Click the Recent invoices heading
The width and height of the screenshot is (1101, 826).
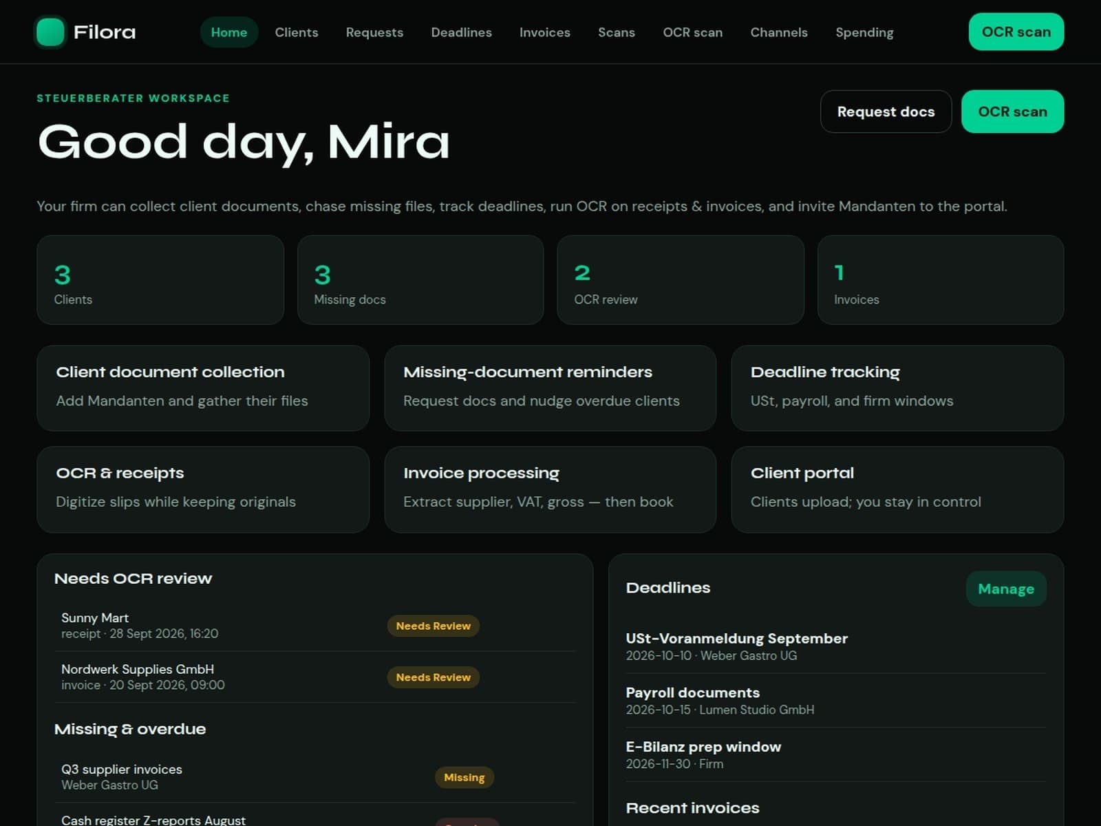(x=692, y=808)
